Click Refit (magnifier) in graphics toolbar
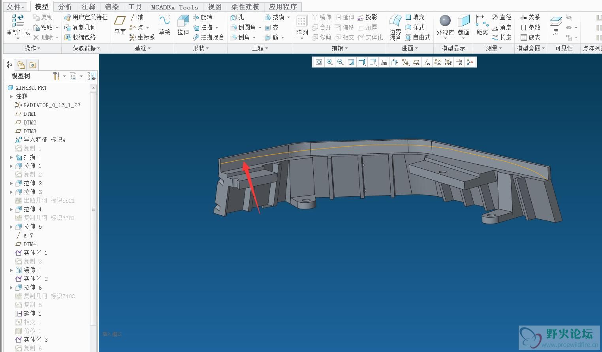Viewport: 602px width, 352px height. 319,62
